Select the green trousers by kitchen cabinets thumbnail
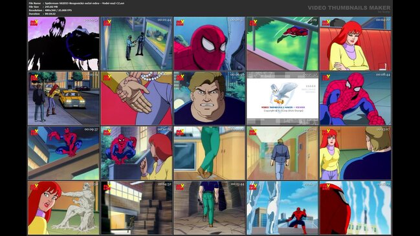Viewport: 420px width, 236px height. click(210, 153)
